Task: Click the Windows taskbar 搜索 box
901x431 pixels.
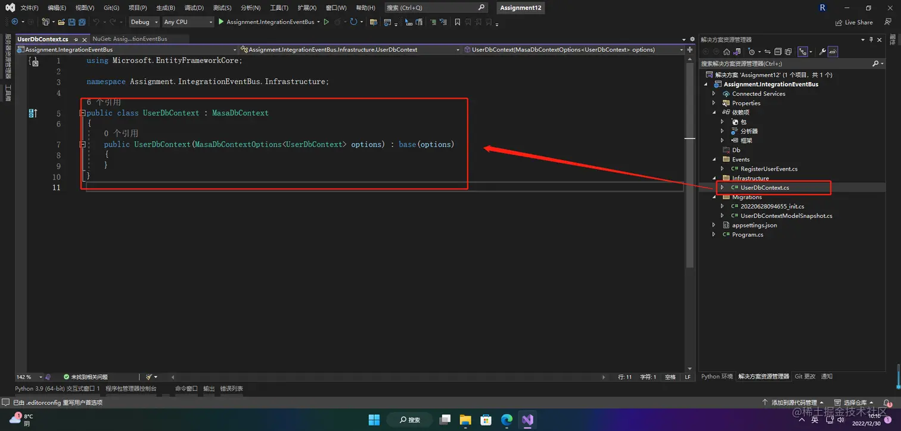Action: click(x=410, y=420)
